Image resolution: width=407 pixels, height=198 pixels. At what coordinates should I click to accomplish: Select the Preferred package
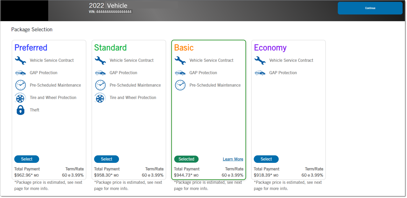pyautogui.click(x=27, y=159)
